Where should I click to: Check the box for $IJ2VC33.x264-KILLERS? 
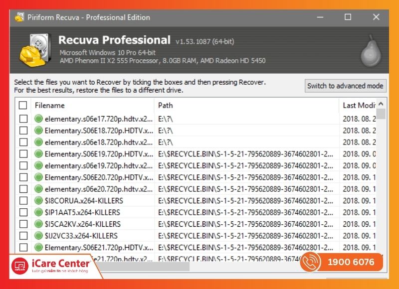pyautogui.click(x=23, y=236)
